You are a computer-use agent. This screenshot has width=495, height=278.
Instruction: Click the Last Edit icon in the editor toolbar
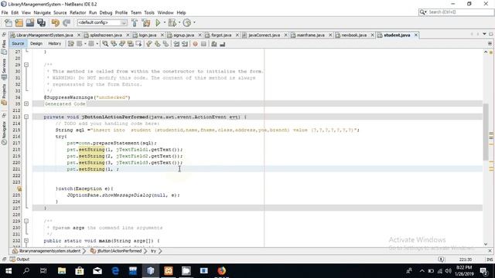pyautogui.click(x=71, y=44)
